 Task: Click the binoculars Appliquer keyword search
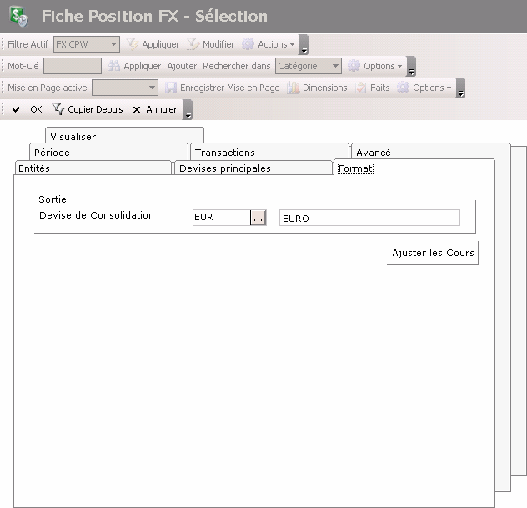tap(134, 66)
